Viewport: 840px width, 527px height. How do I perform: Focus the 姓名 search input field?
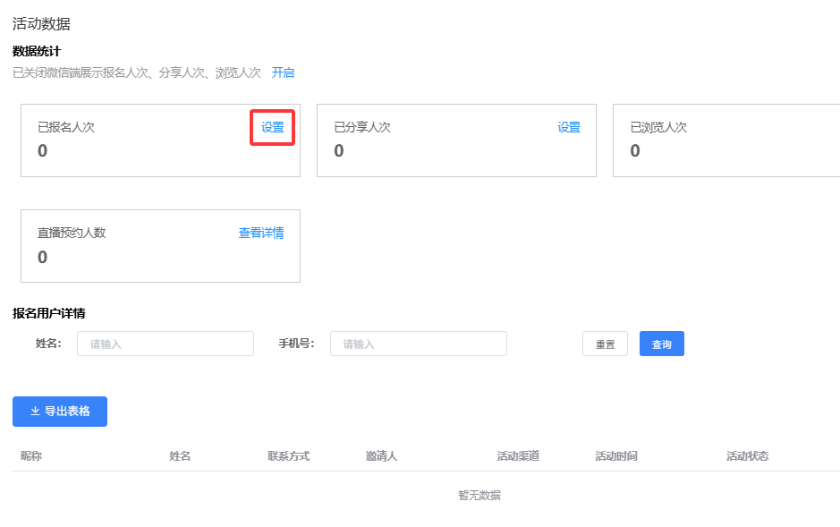[165, 344]
